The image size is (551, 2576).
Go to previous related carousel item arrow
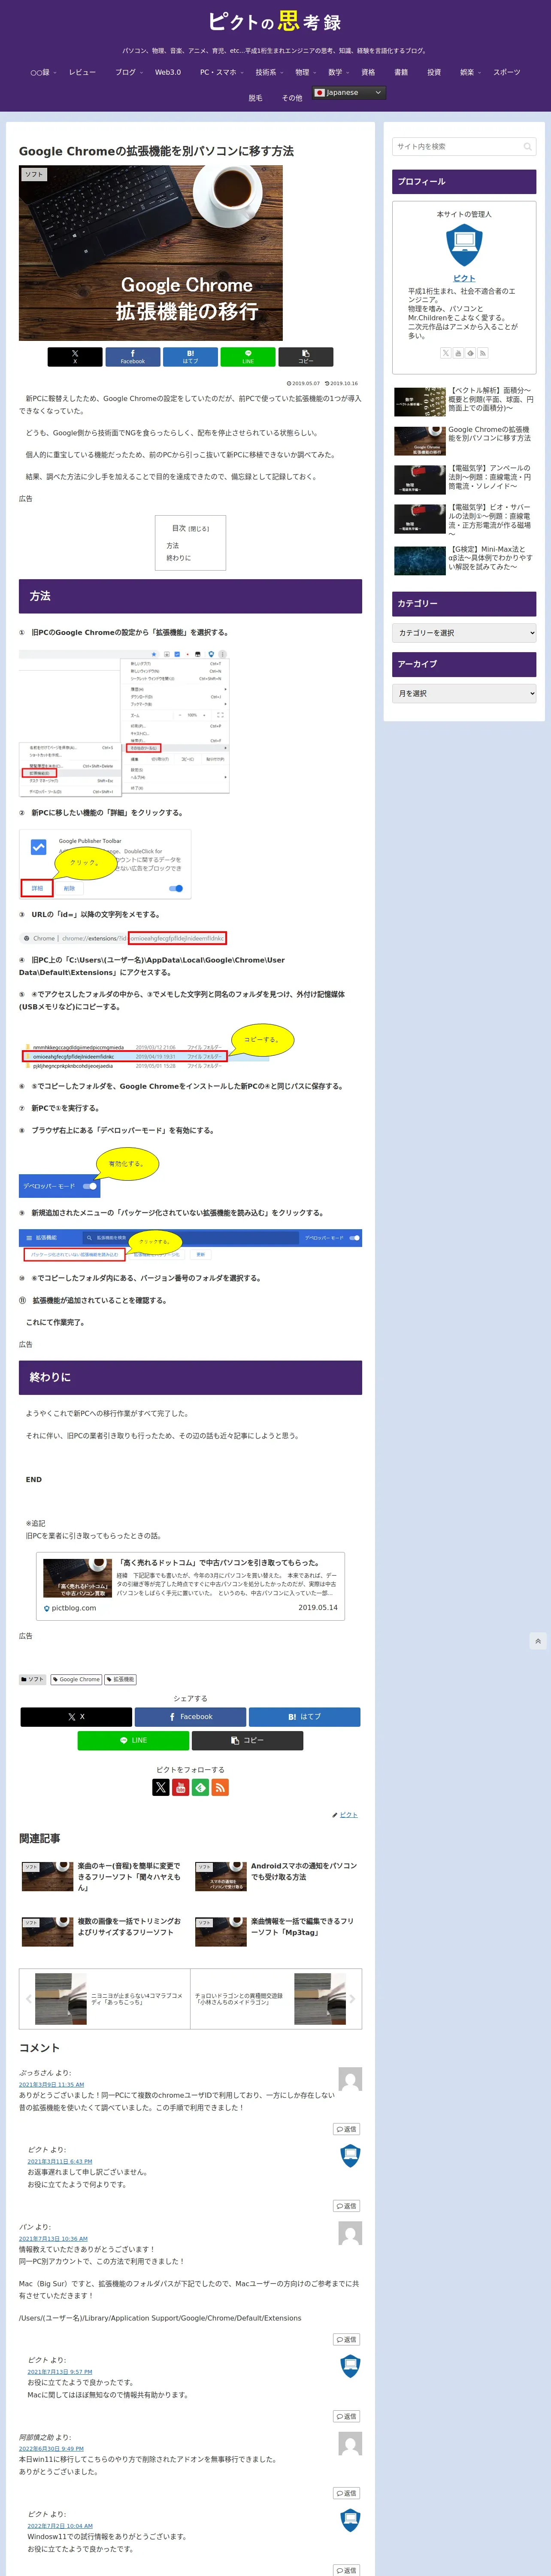(28, 1999)
